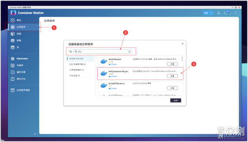This screenshot has width=248, height=142.
Task: Clear the lsky search text
Action: pyautogui.click(x=130, y=51)
